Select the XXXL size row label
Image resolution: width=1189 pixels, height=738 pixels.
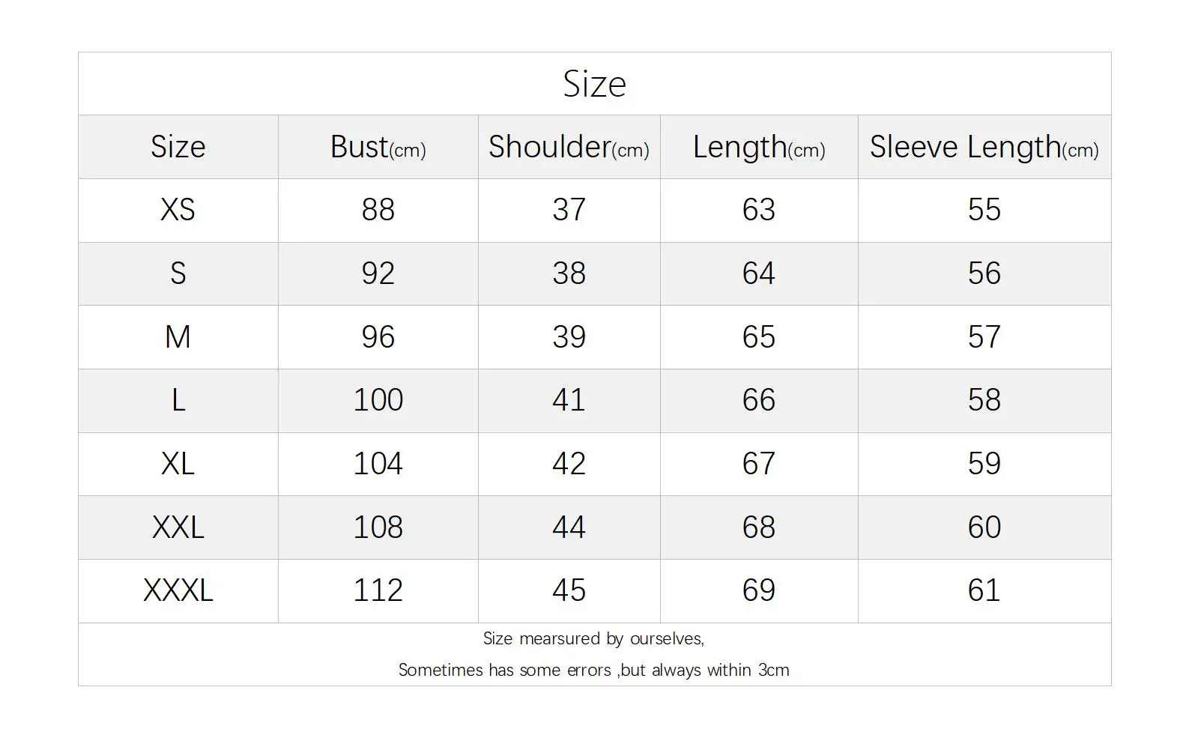pyautogui.click(x=178, y=590)
